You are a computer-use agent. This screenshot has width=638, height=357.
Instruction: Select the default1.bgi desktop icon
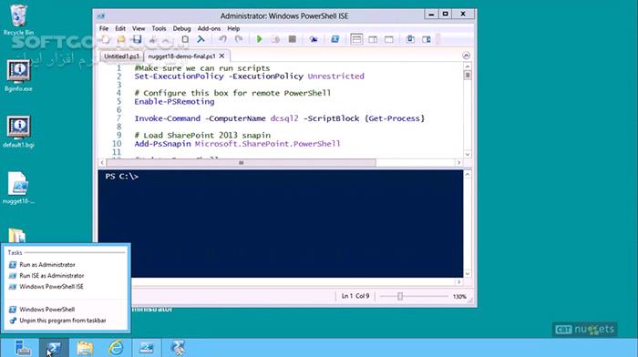tap(18, 132)
